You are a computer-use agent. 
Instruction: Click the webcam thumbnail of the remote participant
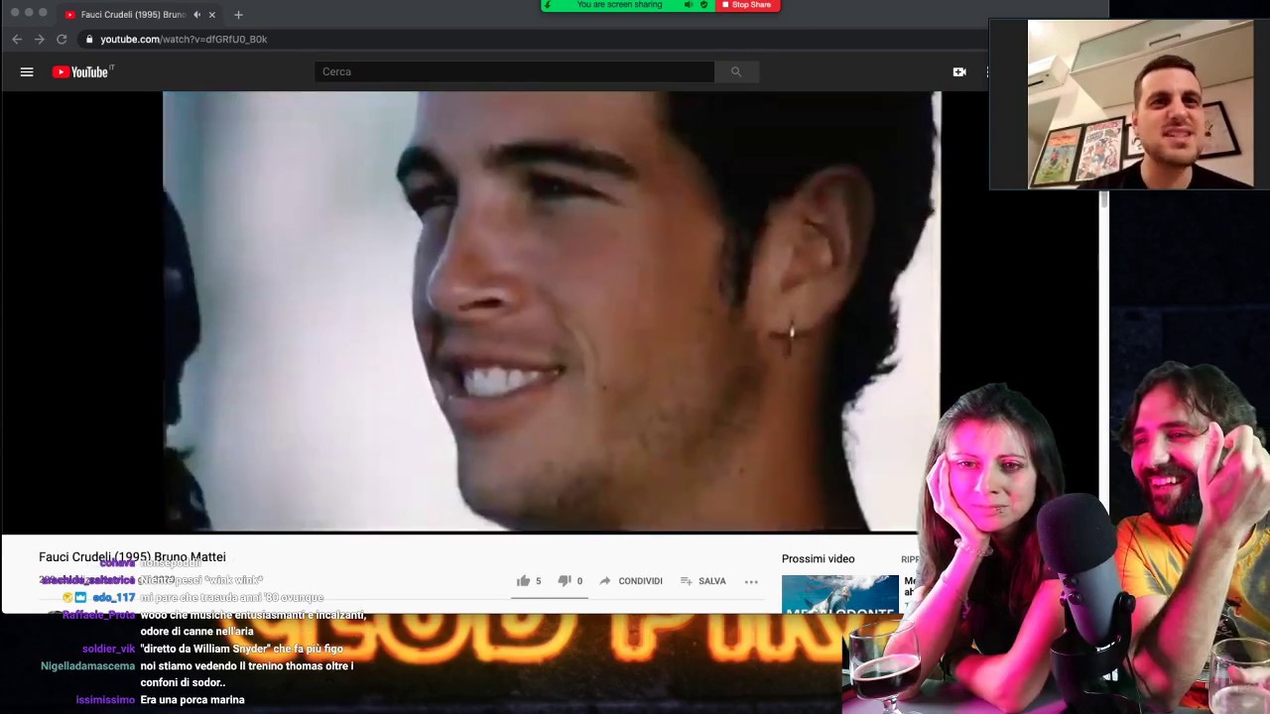[1141, 104]
